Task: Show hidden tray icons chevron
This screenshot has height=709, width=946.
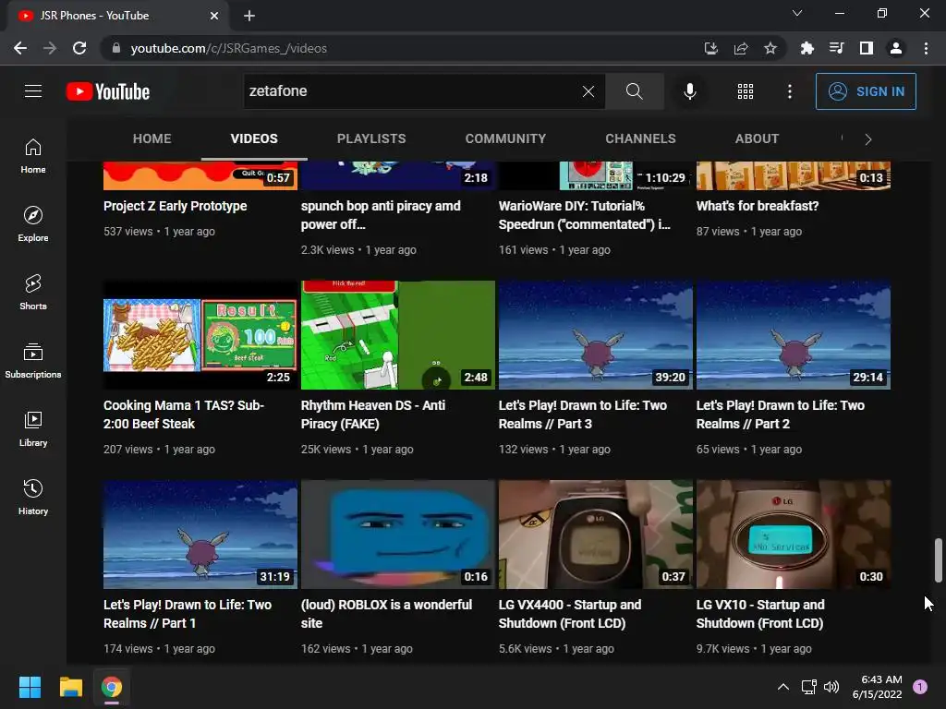Action: [783, 687]
